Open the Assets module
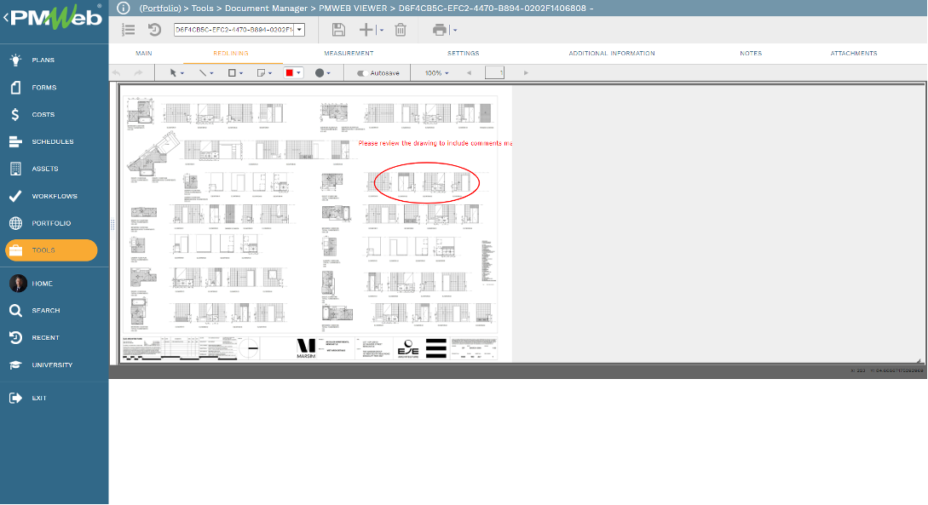The height and width of the screenshot is (505, 928). coord(45,169)
